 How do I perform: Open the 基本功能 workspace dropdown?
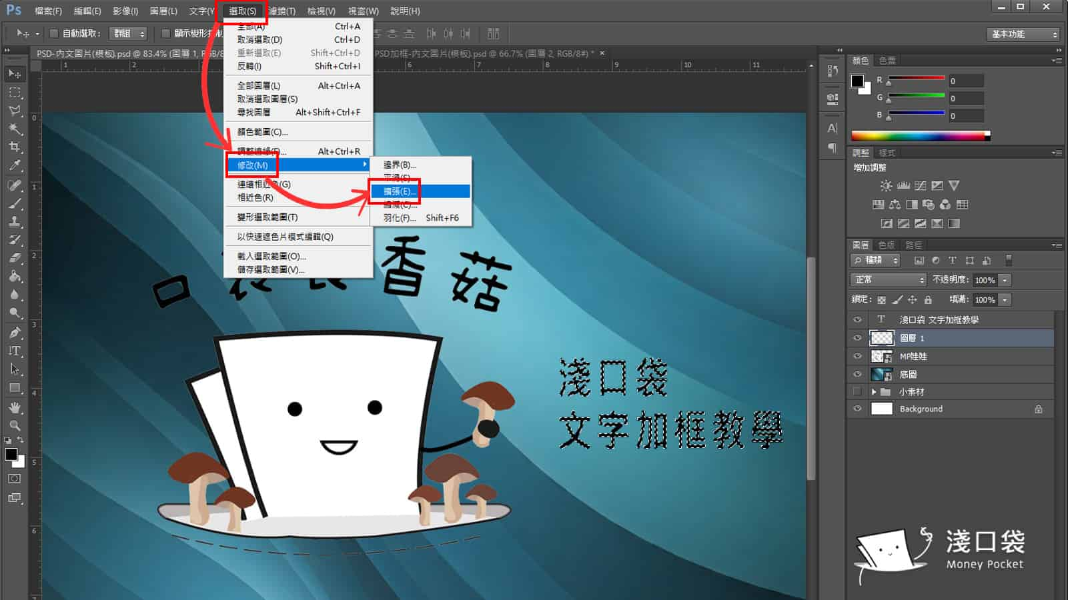coord(1023,34)
